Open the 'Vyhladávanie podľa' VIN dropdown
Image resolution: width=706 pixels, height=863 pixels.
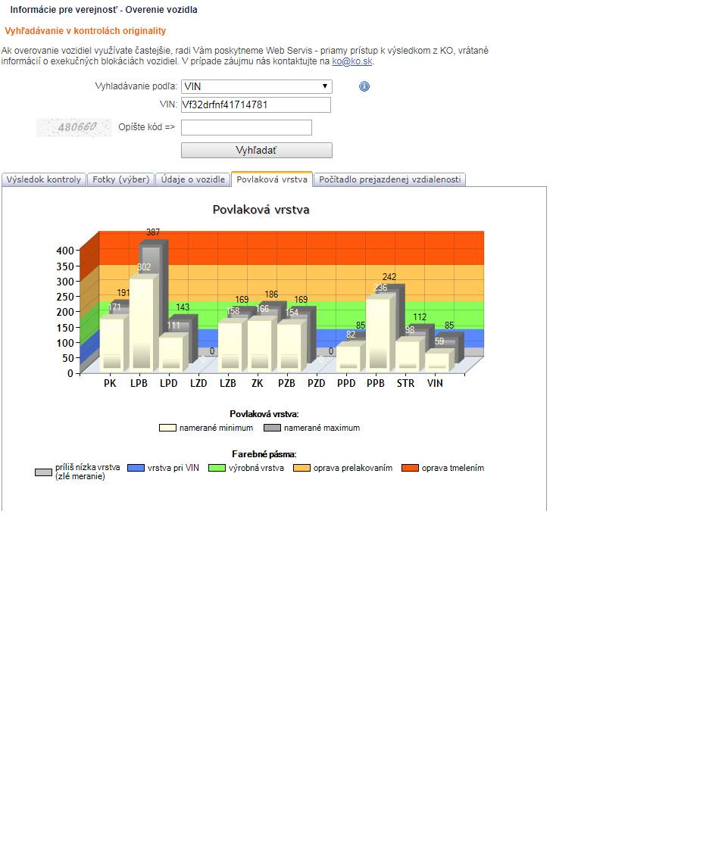[x=256, y=86]
